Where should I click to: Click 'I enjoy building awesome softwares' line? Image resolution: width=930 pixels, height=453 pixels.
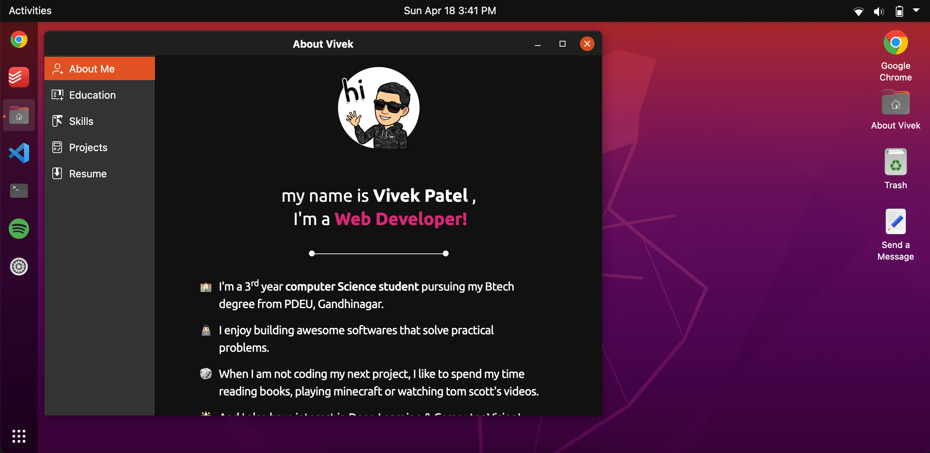click(x=356, y=330)
